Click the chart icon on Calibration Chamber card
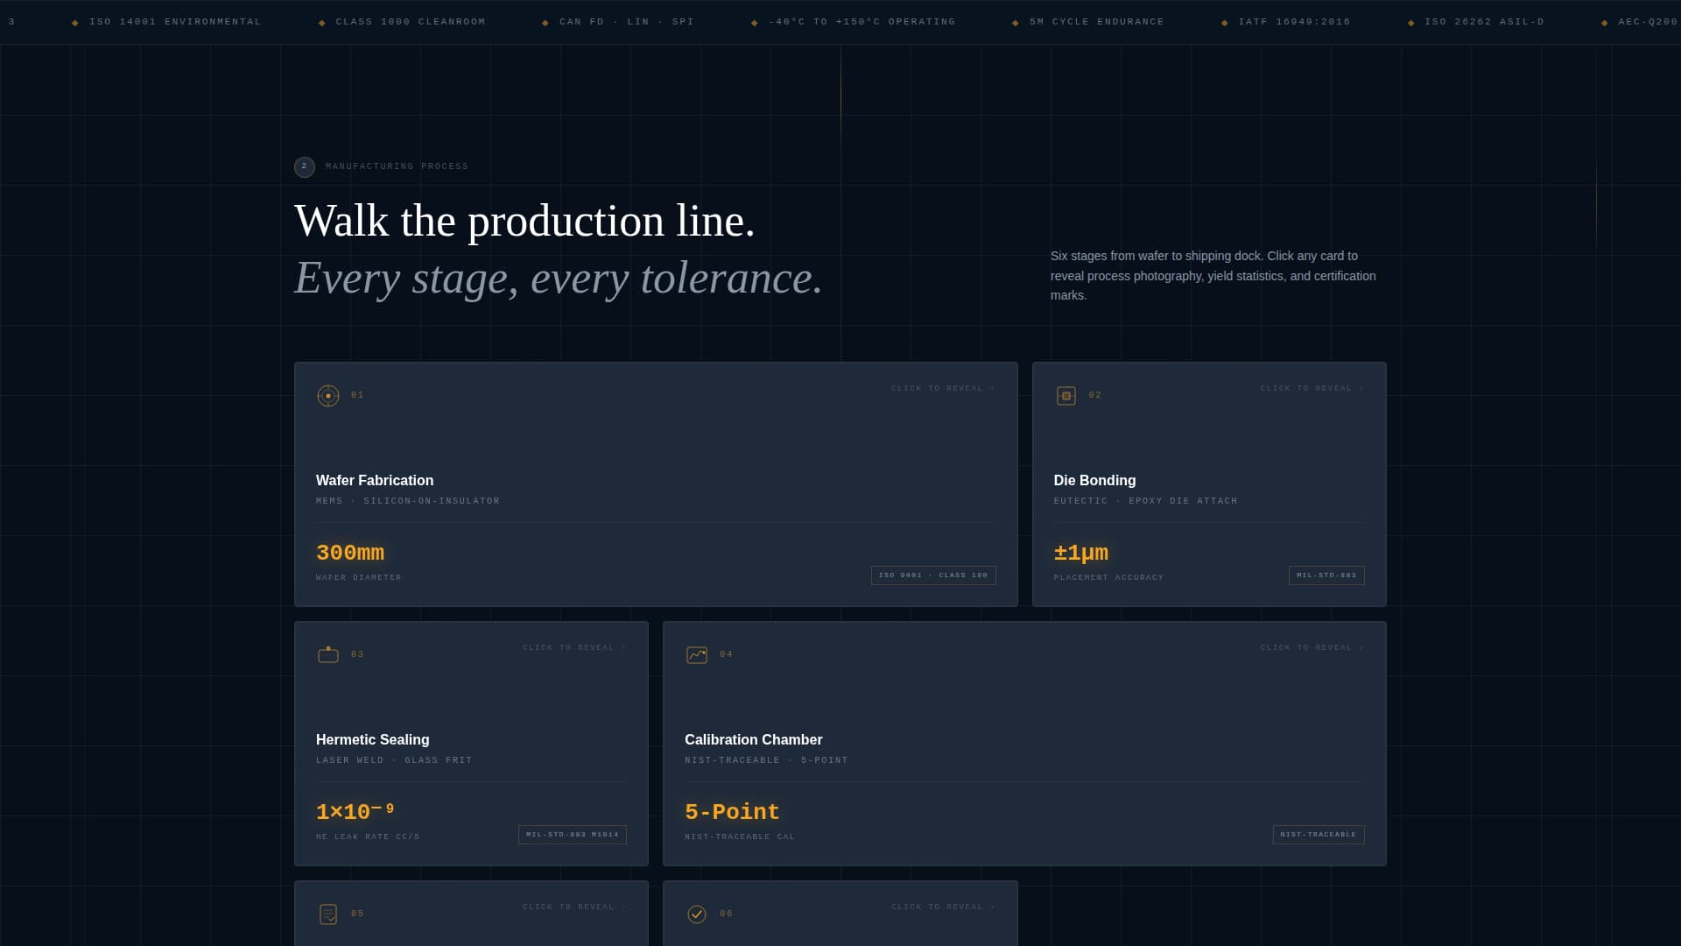Image resolution: width=1681 pixels, height=946 pixels. pos(694,653)
